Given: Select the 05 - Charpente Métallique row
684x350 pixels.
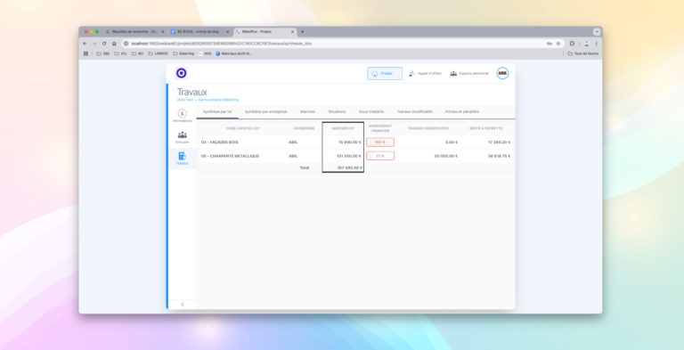Looking at the screenshot, I should (x=355, y=156).
